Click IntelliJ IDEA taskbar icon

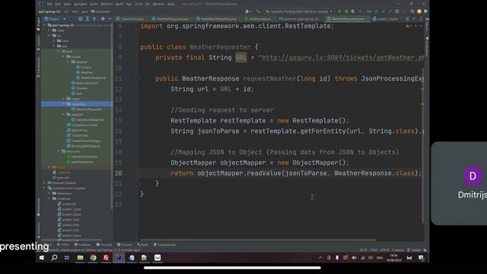pos(119,257)
